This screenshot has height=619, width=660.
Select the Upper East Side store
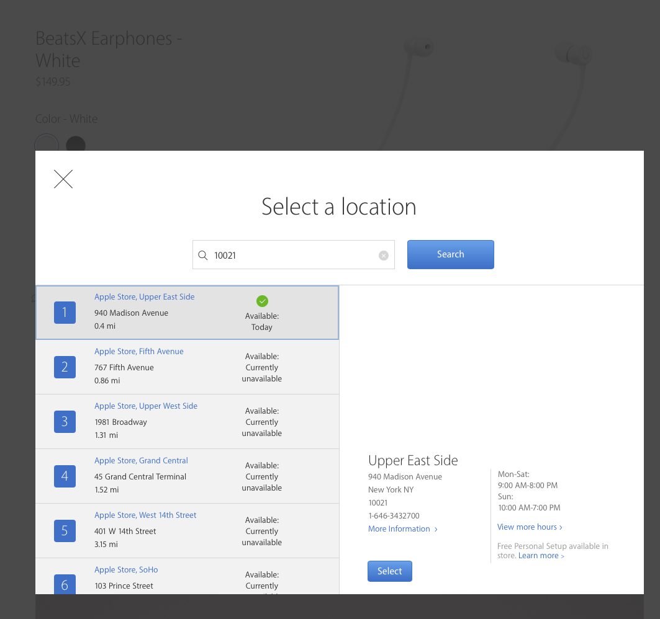click(x=390, y=571)
